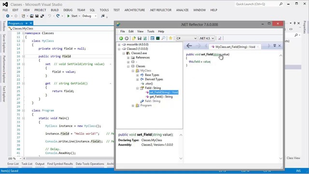This screenshot has width=309, height=174.
Task: Open the .NET 4.5 framework dropdown
Action: pos(206,38)
